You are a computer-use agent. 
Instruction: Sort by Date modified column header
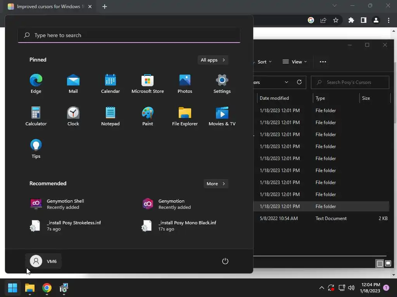click(285, 98)
